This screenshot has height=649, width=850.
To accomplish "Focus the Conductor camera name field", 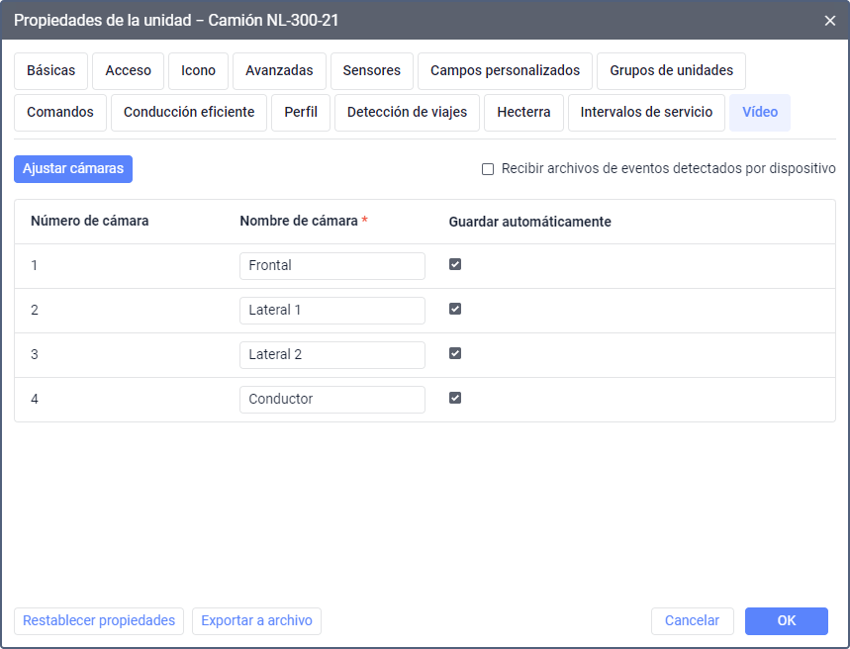I will (x=332, y=399).
